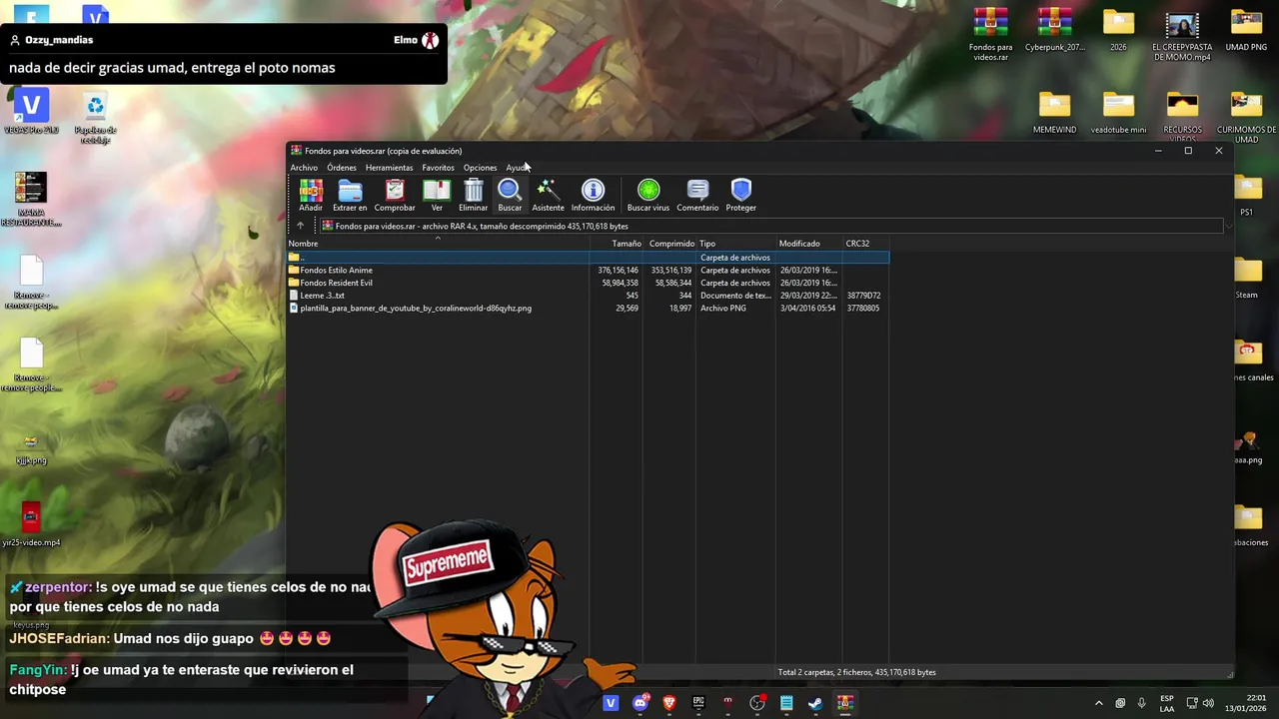Click the Buscar magnifier icon

click(x=510, y=195)
